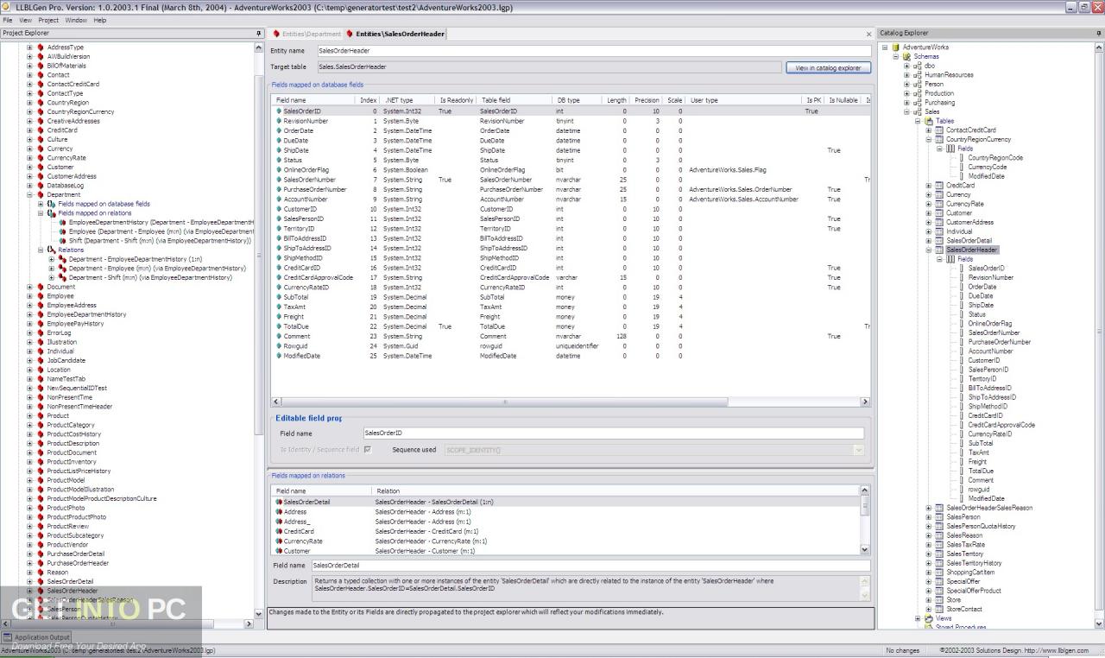This screenshot has height=658, width=1105.
Task: Click the Field name box containing SalesOrderID
Action: tap(613, 433)
